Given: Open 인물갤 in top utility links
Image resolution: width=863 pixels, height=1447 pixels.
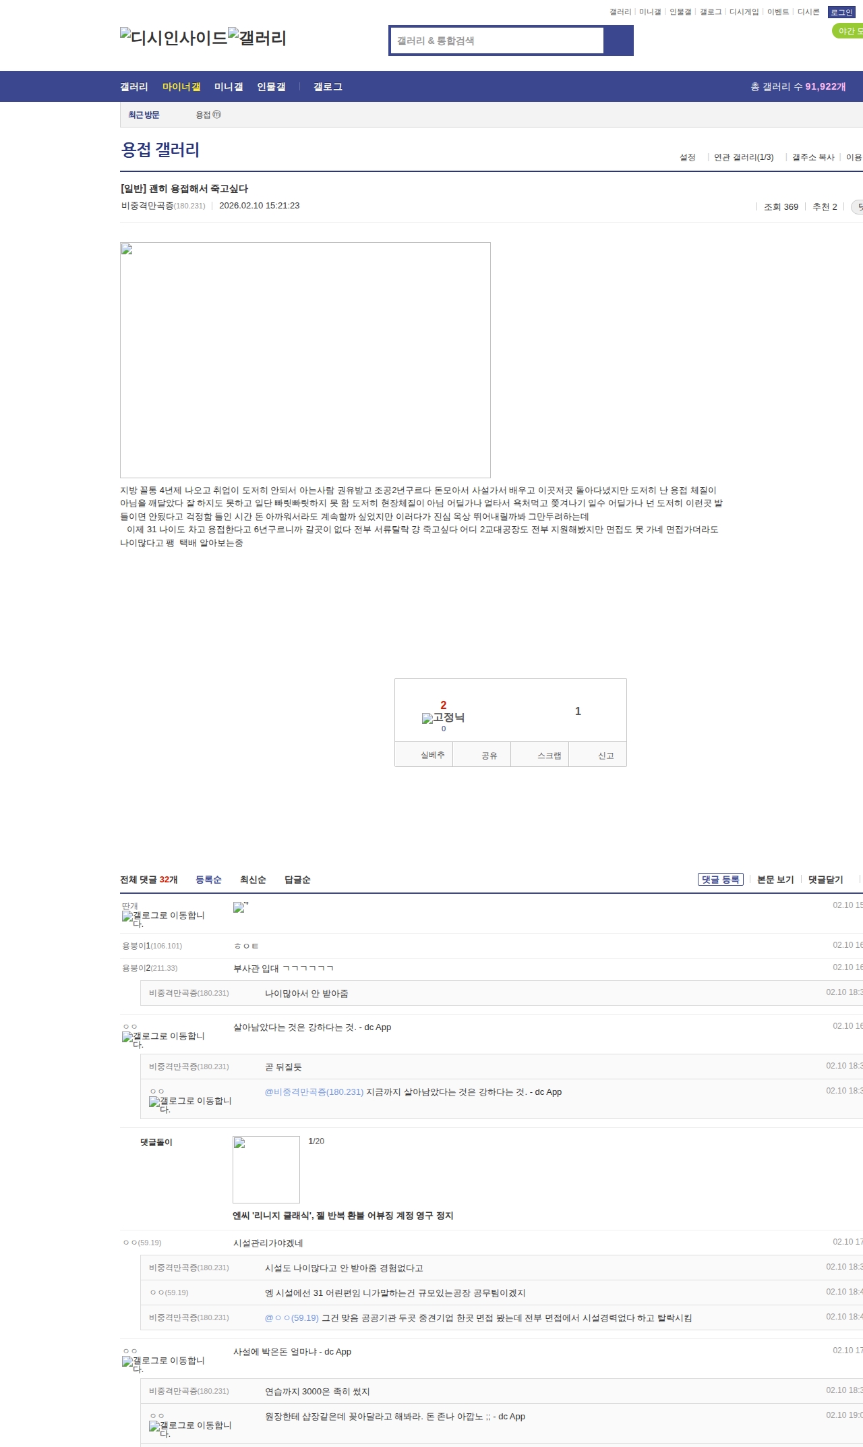Looking at the screenshot, I should click(680, 12).
